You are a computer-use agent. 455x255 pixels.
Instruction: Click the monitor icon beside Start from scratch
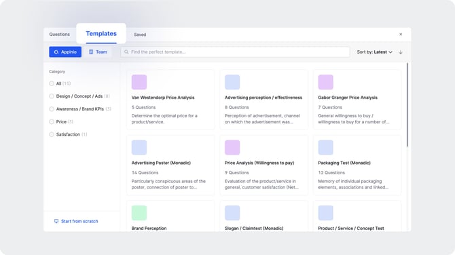56,221
